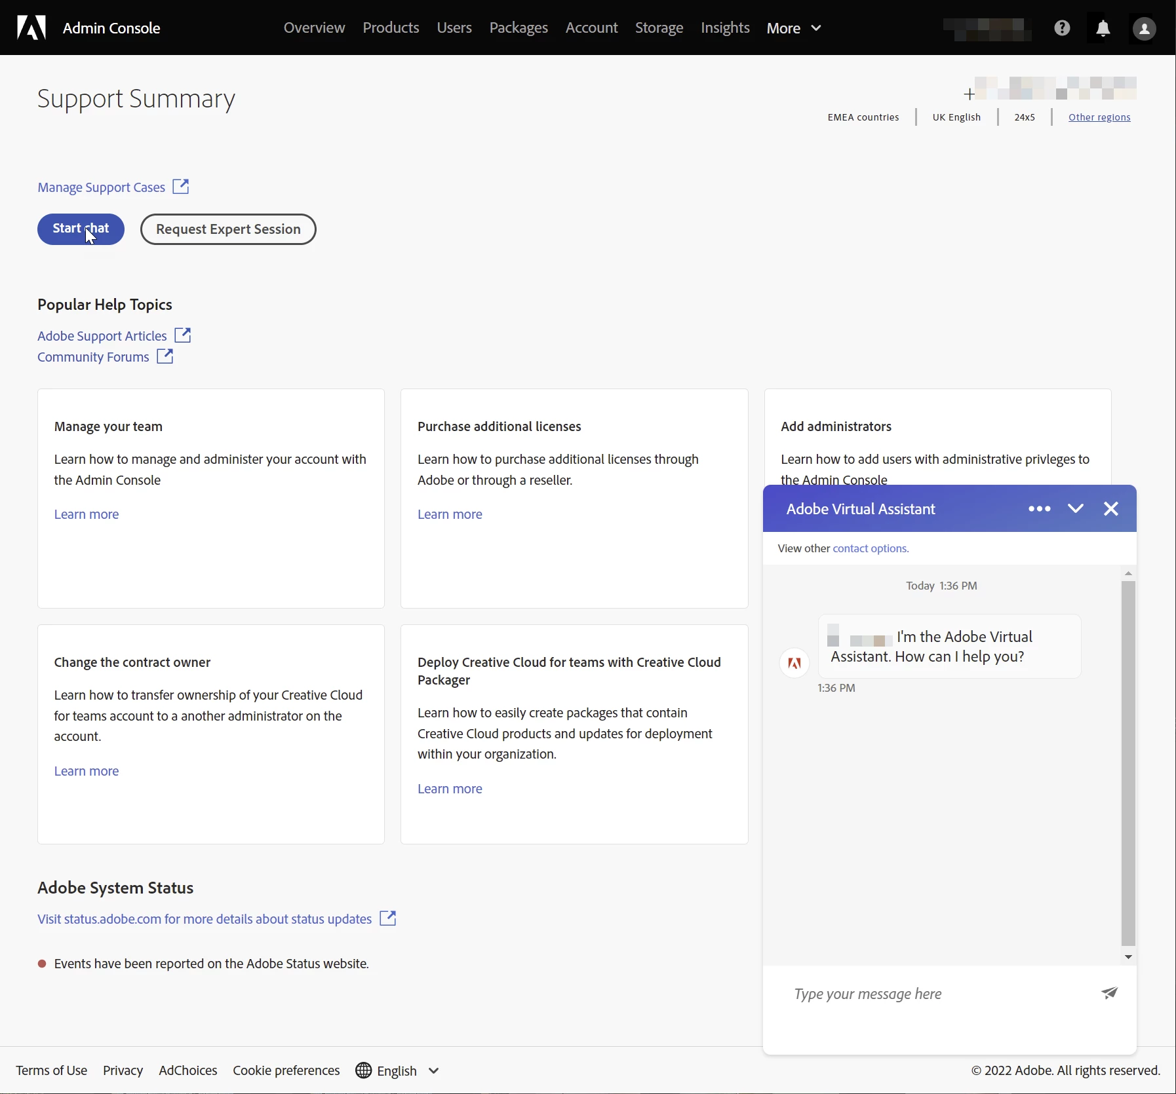Click the UK English label
Screen dimensions: 1176x1094
tap(956, 117)
